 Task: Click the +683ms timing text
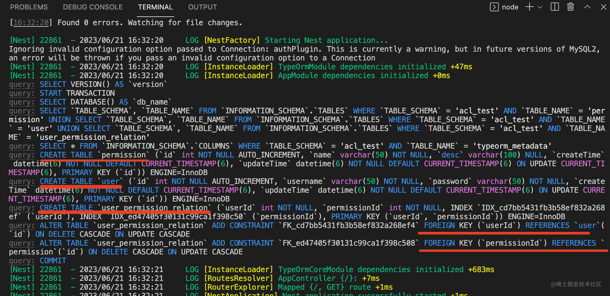click(481, 270)
